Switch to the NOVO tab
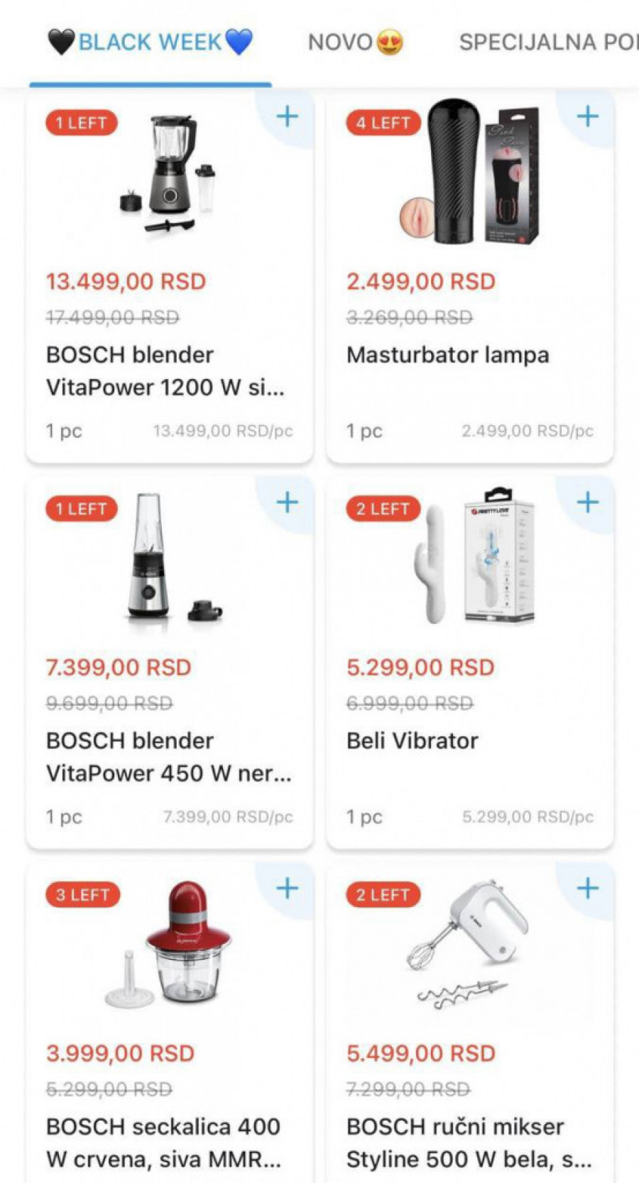This screenshot has width=639, height=1183. 355,43
